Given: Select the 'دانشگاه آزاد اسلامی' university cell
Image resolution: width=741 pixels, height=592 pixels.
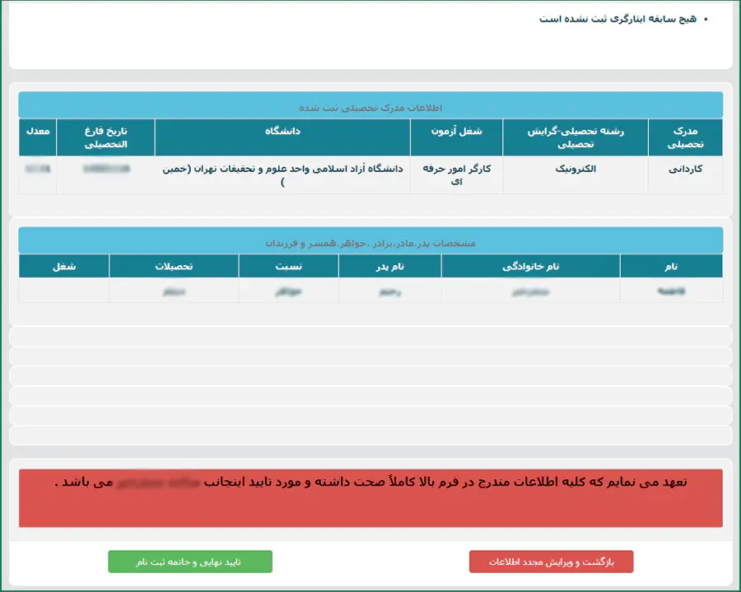Looking at the screenshot, I should tap(282, 175).
